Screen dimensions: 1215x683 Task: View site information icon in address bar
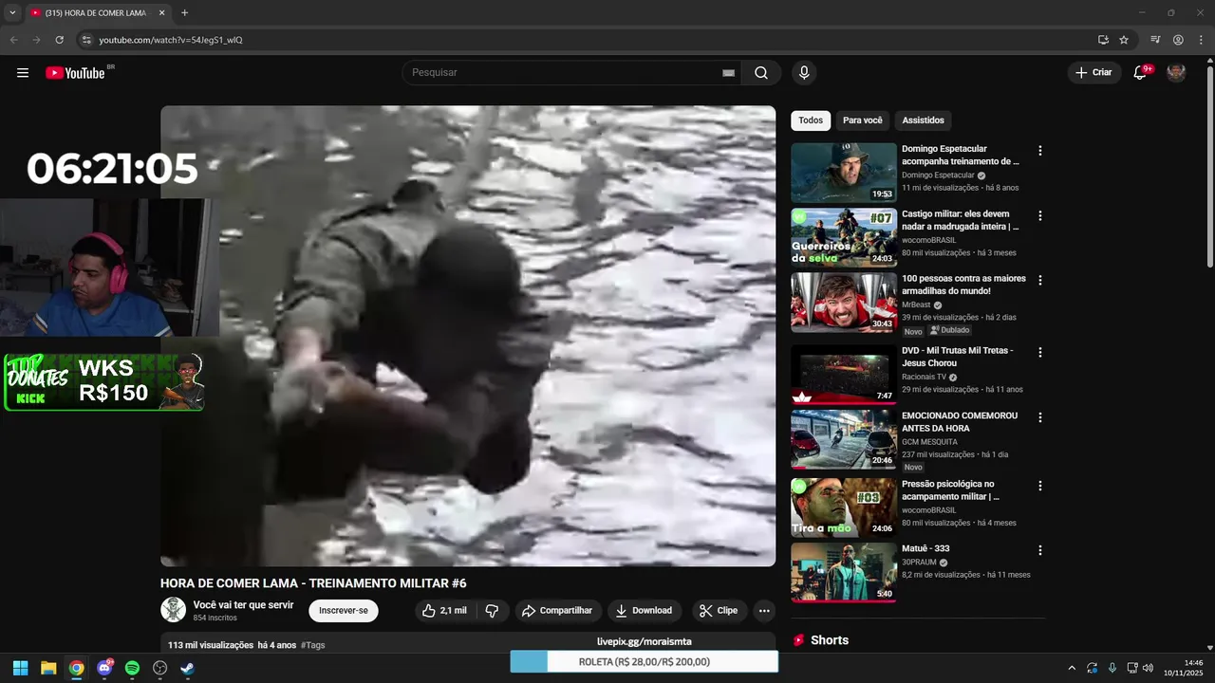tap(85, 40)
